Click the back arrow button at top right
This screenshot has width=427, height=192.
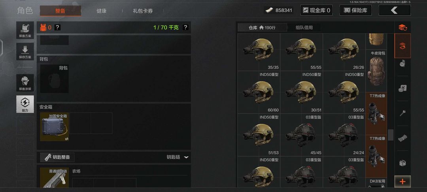[x=395, y=10]
